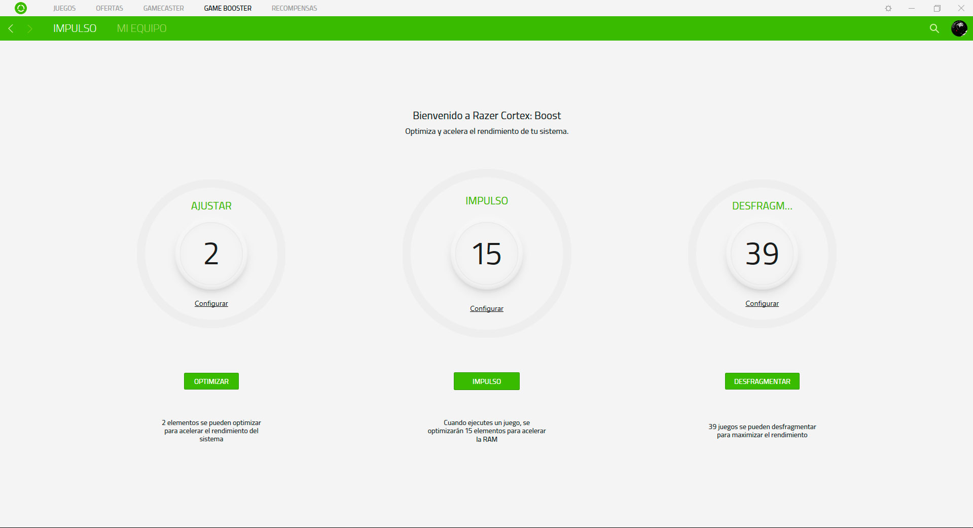The width and height of the screenshot is (973, 528).
Task: Minimize the Razer Cortex window
Action: (912, 8)
